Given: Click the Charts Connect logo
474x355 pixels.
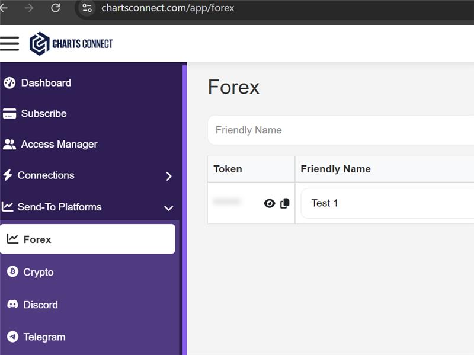Looking at the screenshot, I should coord(71,44).
